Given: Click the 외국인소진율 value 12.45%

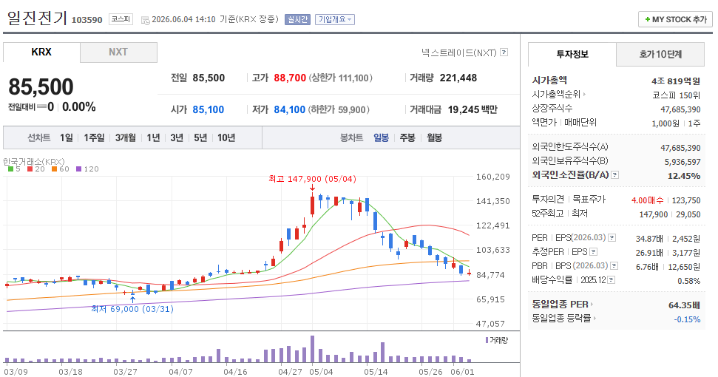Looking at the screenshot, I should point(684,176).
